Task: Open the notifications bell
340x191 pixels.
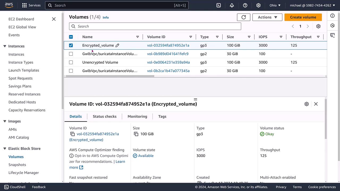Action: pyautogui.click(x=232, y=5)
